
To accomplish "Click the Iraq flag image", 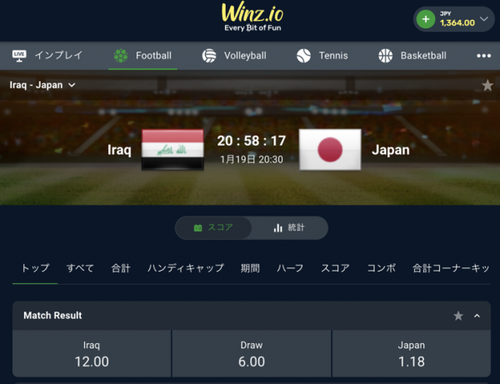I will click(x=172, y=149).
